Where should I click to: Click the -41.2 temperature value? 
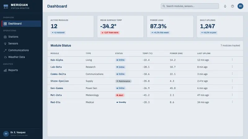point(146,95)
